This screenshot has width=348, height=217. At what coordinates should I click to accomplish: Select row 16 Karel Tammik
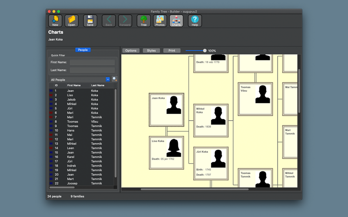click(81, 157)
